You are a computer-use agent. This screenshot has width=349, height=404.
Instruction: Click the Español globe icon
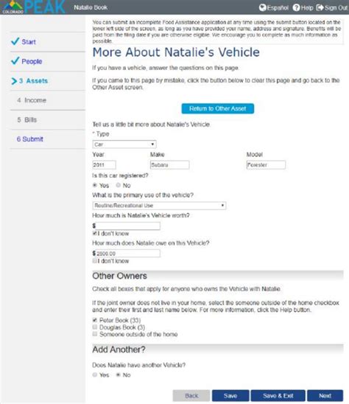(x=262, y=7)
